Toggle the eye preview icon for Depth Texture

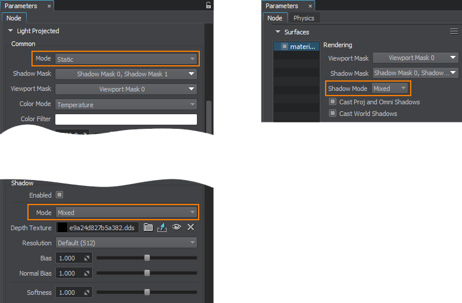click(177, 227)
